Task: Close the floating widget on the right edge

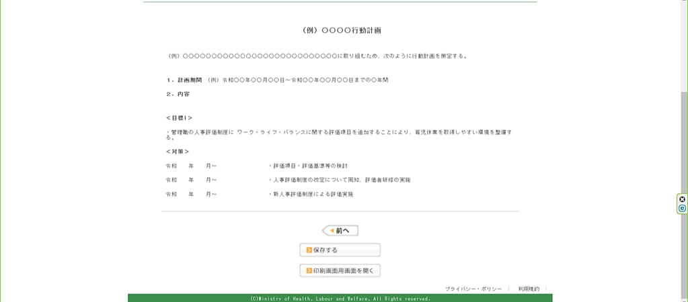Action: click(x=682, y=199)
